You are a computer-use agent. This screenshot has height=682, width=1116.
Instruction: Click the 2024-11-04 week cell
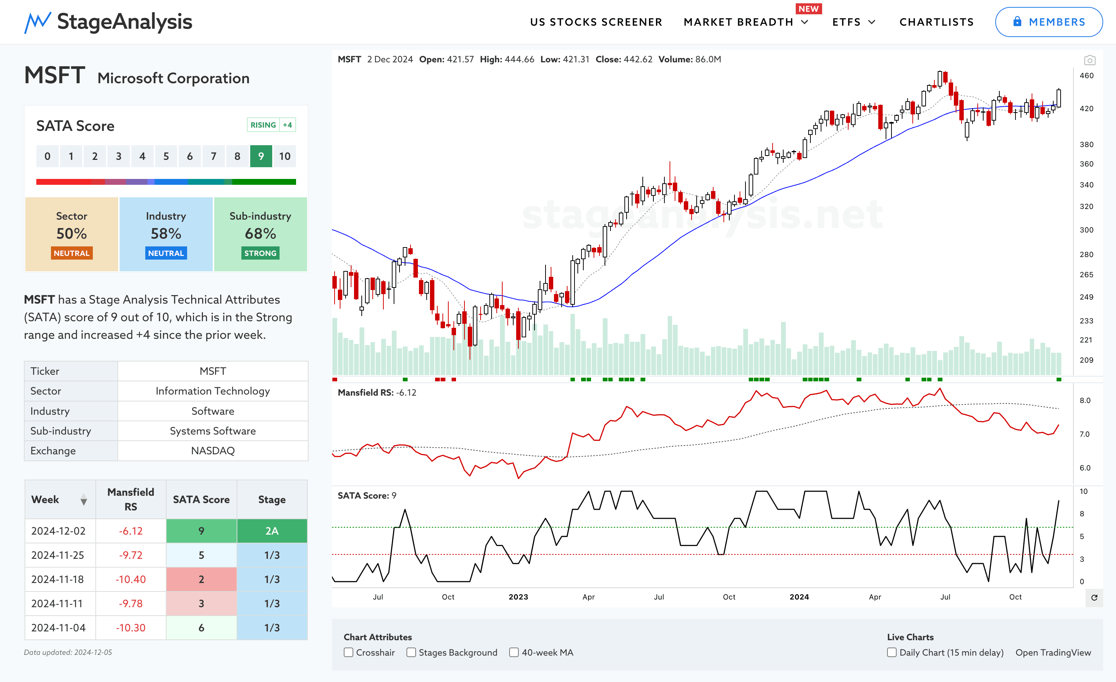[x=60, y=628]
